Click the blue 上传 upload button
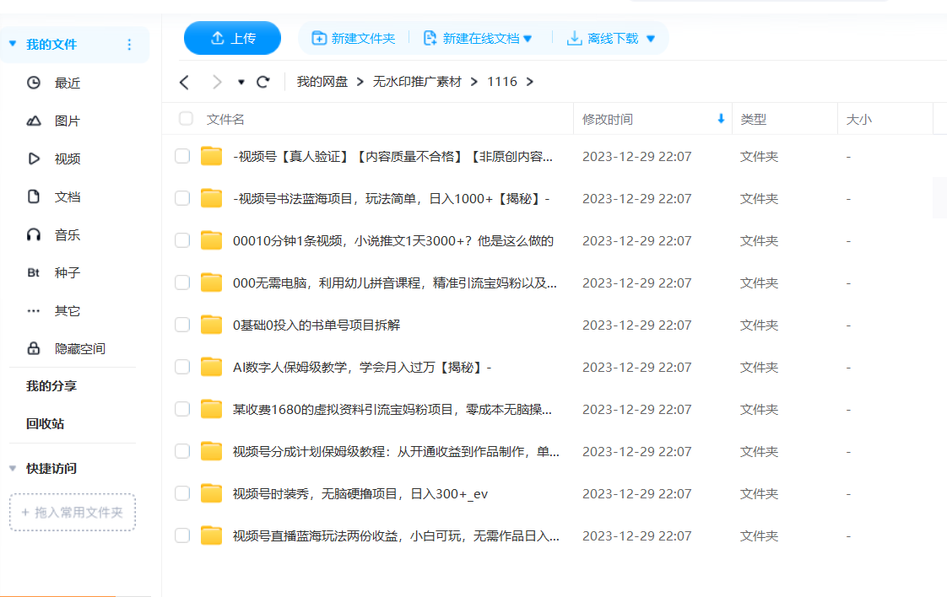Image resolution: width=947 pixels, height=597 pixels. pyautogui.click(x=232, y=38)
